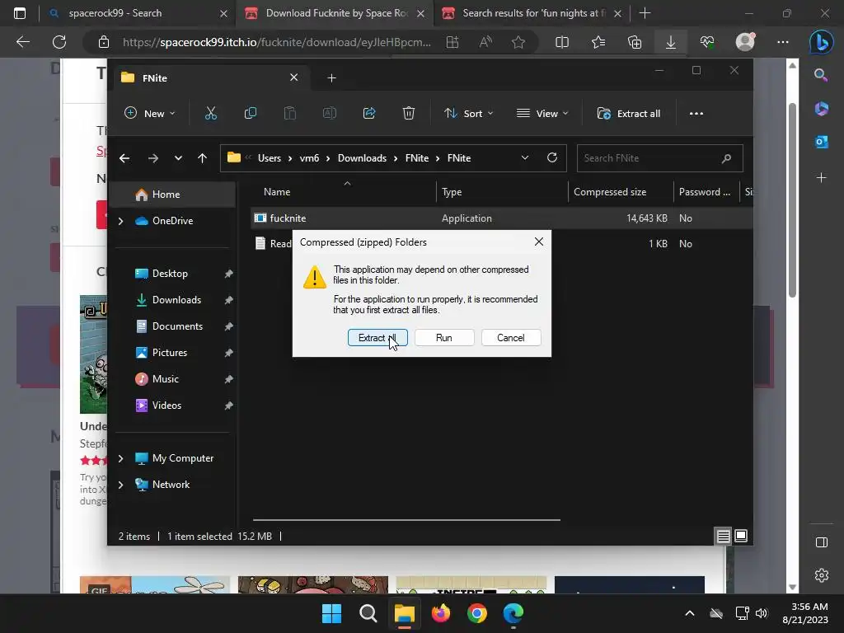Screen dimensions: 844x633
Task: Open Firefox from the taskbar
Action: point(441,613)
